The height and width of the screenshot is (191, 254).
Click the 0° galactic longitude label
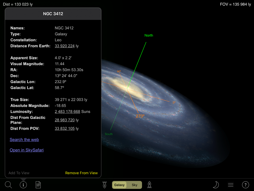[174, 102]
